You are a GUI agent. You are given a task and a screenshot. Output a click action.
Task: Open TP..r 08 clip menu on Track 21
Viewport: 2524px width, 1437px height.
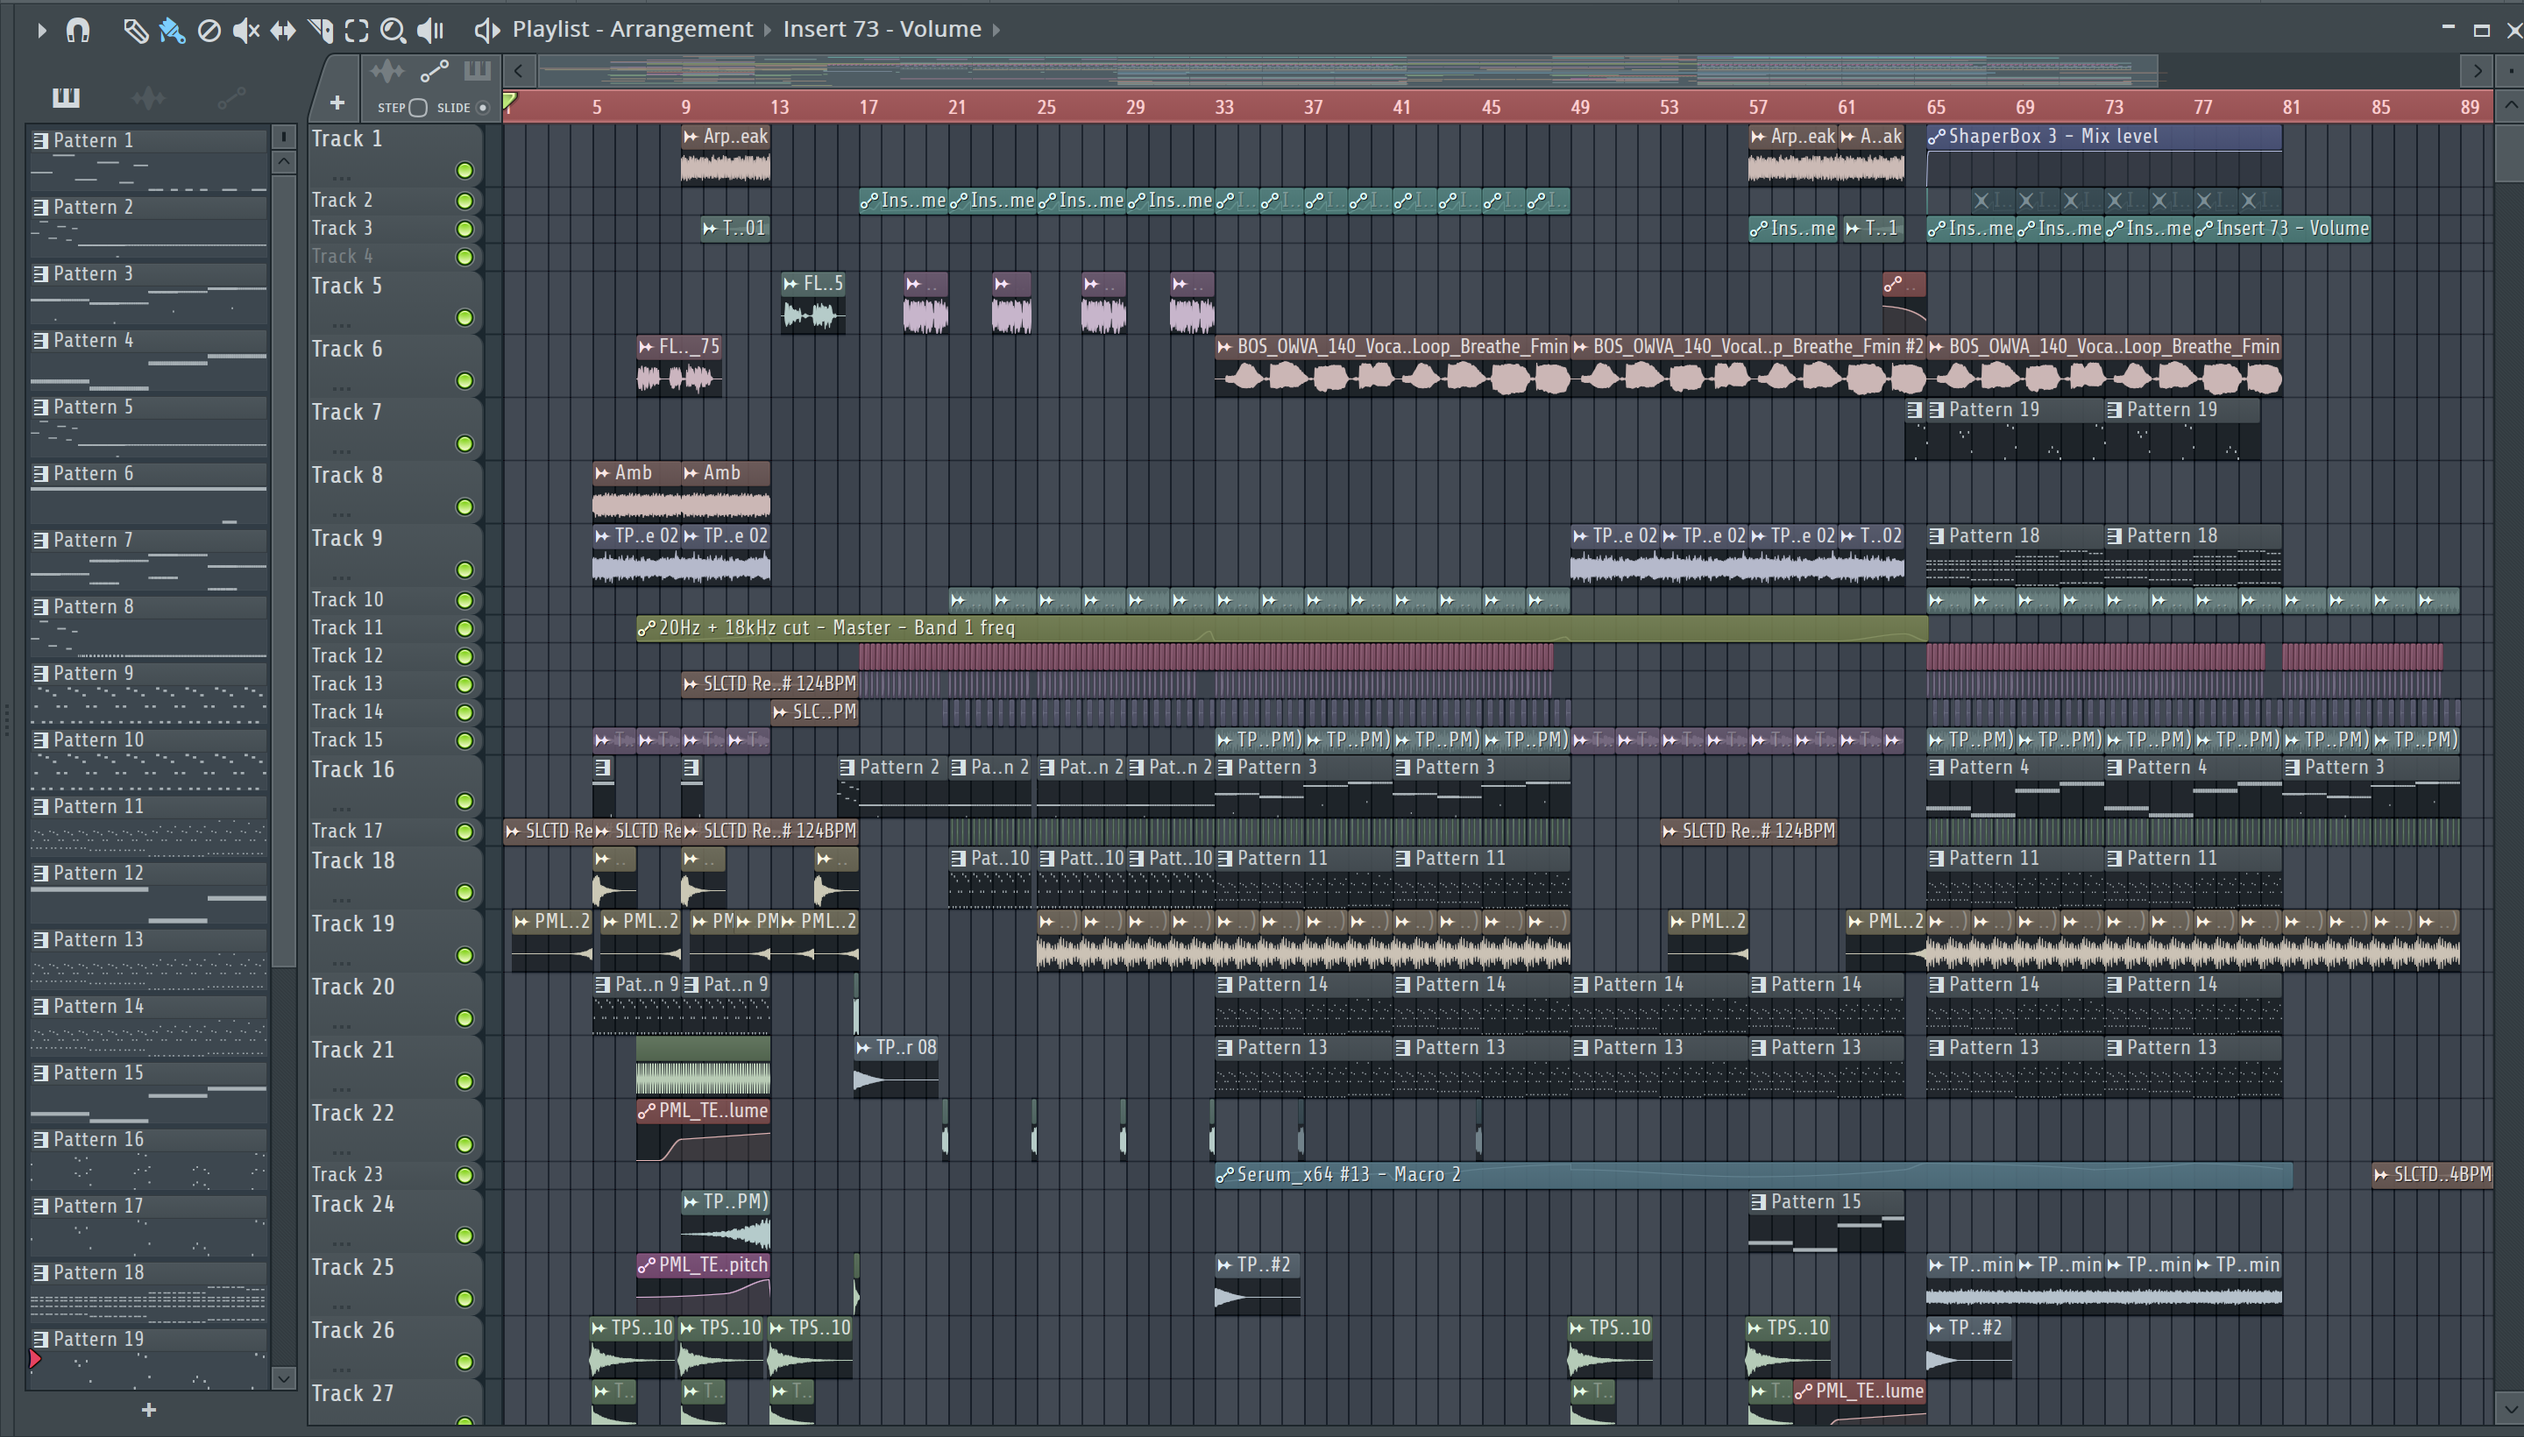point(864,1048)
